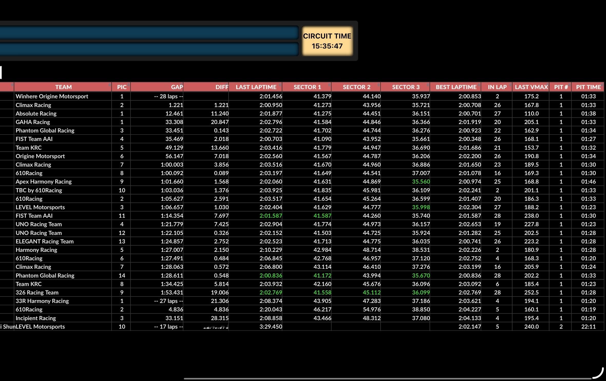The height and width of the screenshot is (381, 606).
Task: Click sort arrows beside BEST LAPTIME header
Action: [479, 85]
